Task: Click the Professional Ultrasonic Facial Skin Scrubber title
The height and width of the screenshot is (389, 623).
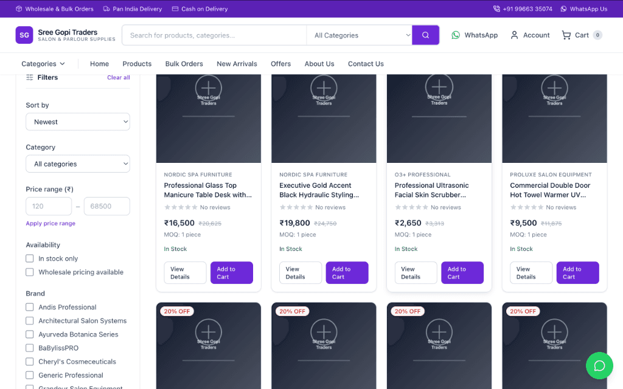Action: [x=431, y=190]
